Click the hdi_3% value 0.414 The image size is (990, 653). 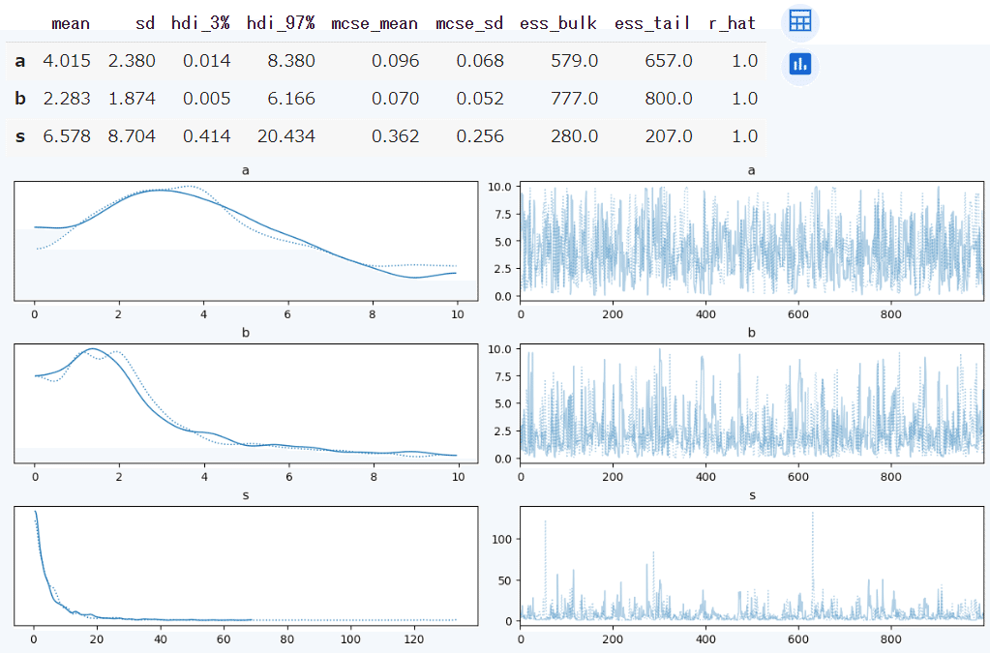[206, 137]
